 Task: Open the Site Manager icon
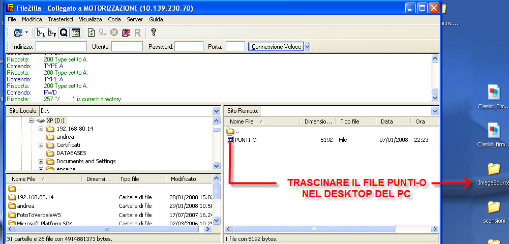[18, 33]
